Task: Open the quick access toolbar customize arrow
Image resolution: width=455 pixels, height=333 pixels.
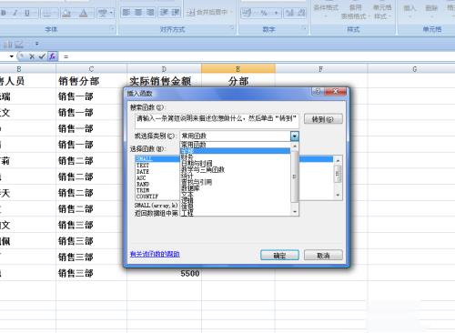Action: click(x=37, y=44)
